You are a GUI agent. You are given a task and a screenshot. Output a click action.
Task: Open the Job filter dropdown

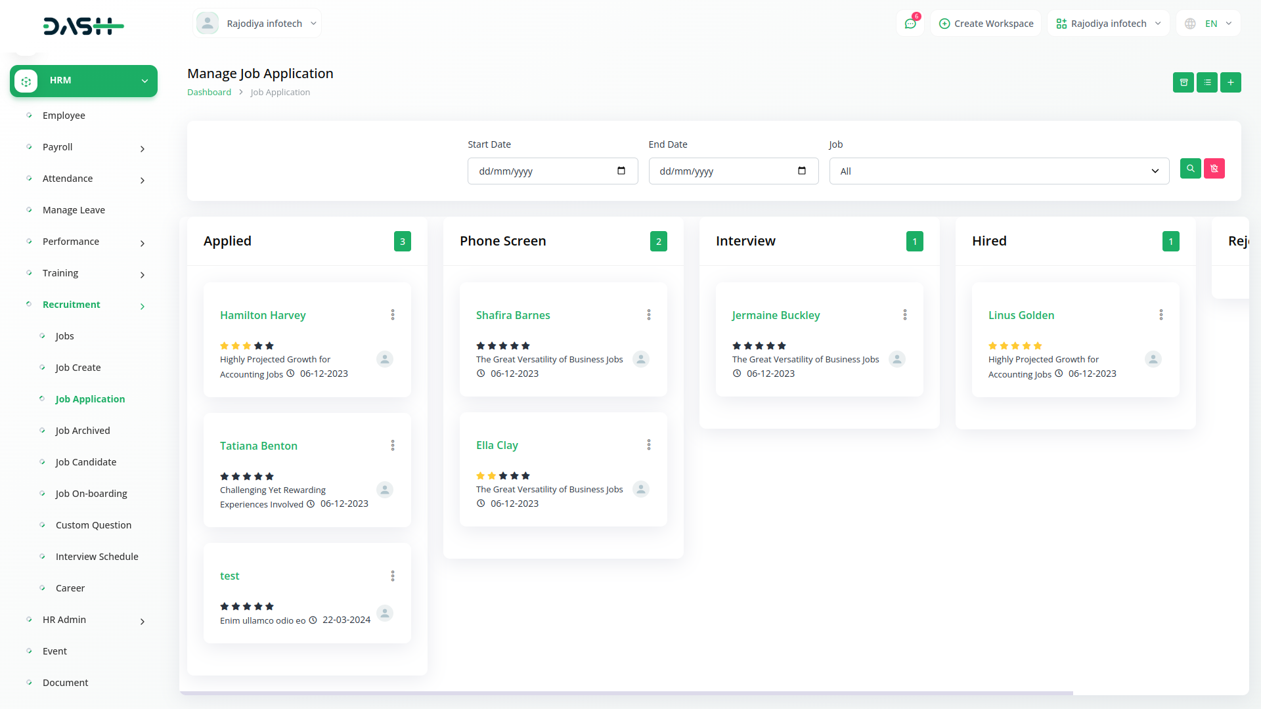(x=998, y=171)
